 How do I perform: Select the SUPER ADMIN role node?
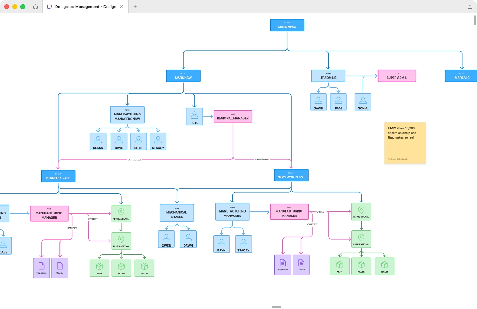point(397,76)
